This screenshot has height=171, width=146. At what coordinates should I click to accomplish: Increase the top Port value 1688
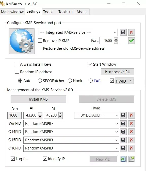pos(116,39)
